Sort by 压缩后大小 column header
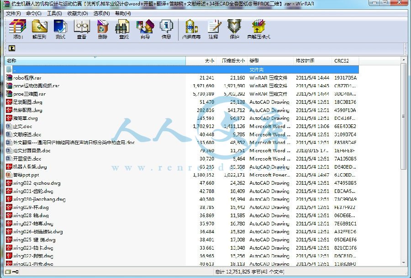This screenshot has width=411, height=278. (232, 61)
